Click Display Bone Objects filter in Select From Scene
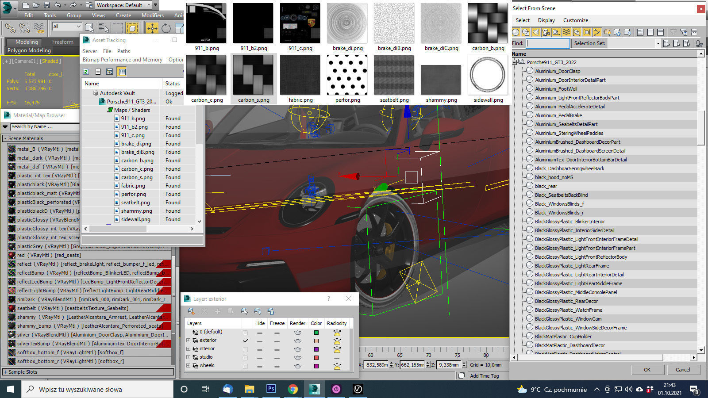This screenshot has height=398, width=708. pos(597,32)
